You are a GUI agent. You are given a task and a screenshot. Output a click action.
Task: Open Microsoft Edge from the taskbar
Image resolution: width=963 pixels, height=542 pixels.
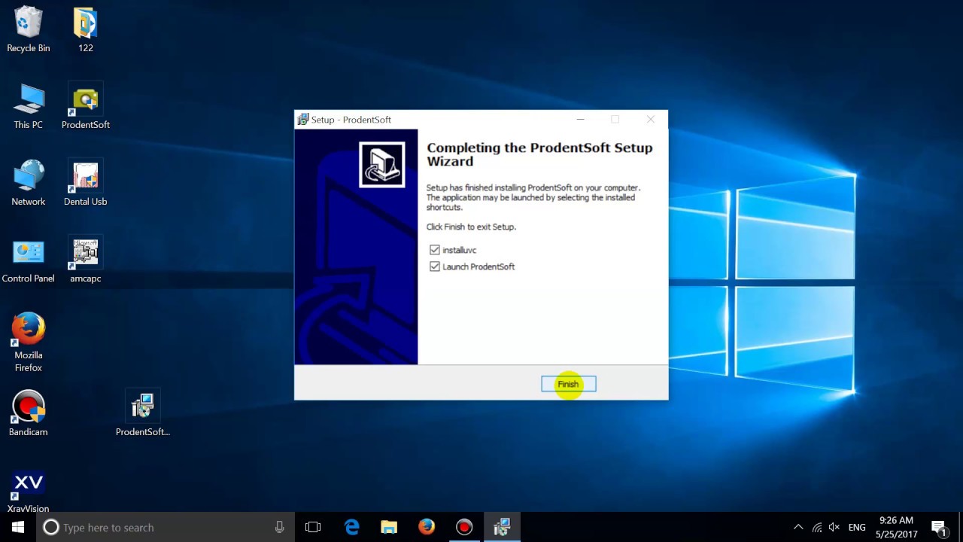click(x=351, y=528)
